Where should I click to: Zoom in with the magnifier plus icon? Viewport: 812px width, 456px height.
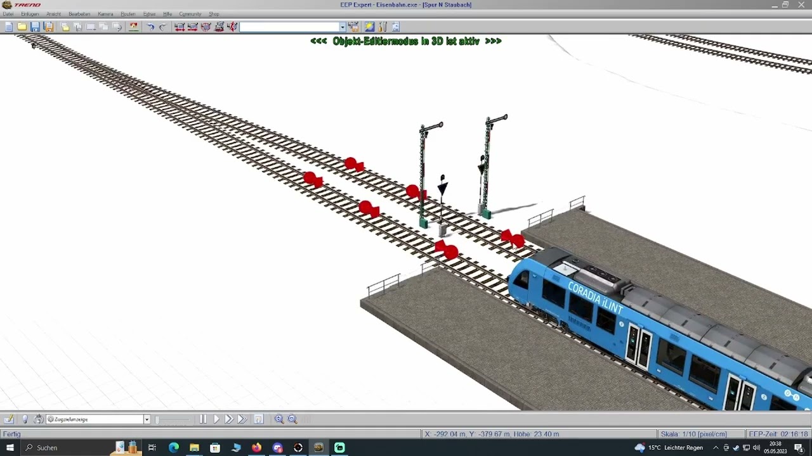[x=279, y=419]
